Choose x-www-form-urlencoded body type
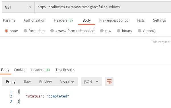The image size is (171, 108). [52, 31]
